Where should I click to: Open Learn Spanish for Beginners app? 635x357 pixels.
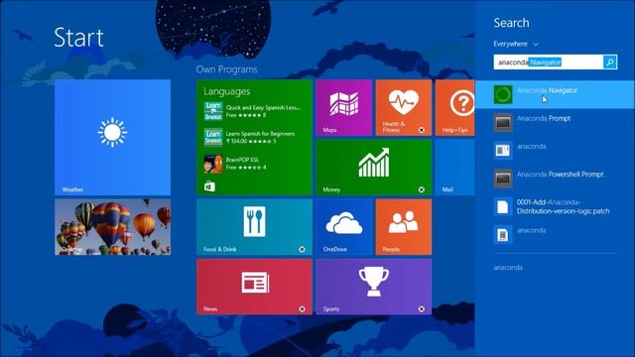pyautogui.click(x=249, y=137)
